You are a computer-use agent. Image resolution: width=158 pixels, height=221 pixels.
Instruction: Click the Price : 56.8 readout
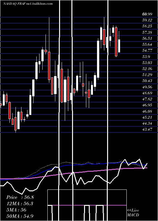click(x=20, y=197)
